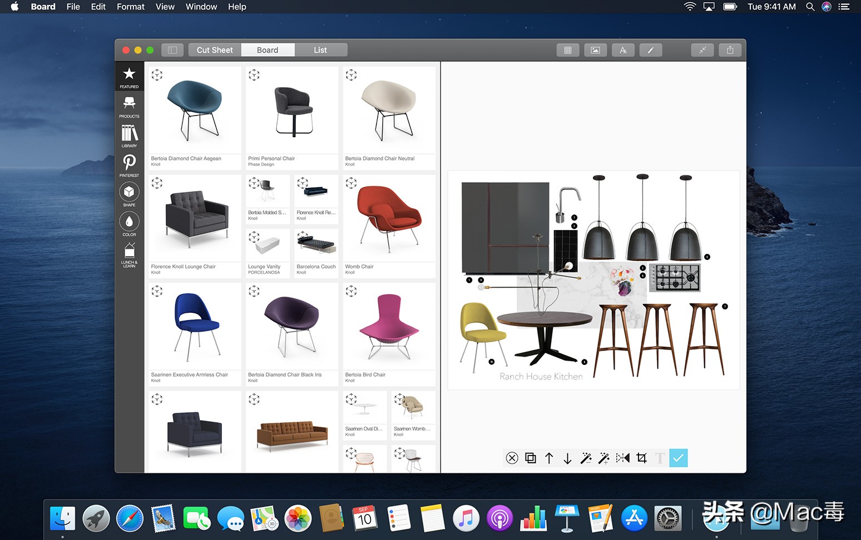
Task: Open the File menu
Action: 73,7
